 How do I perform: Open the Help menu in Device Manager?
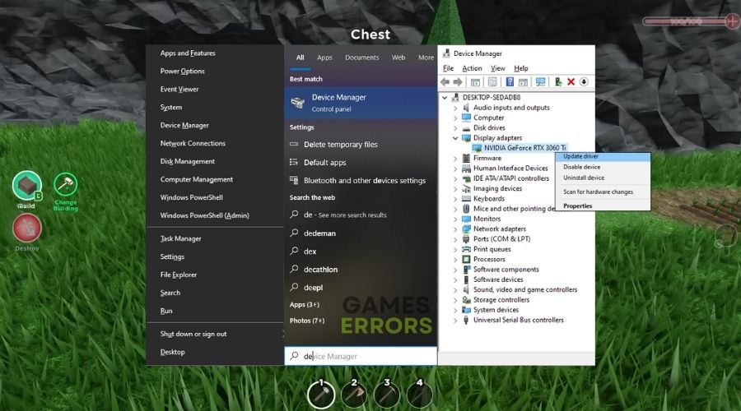(521, 68)
